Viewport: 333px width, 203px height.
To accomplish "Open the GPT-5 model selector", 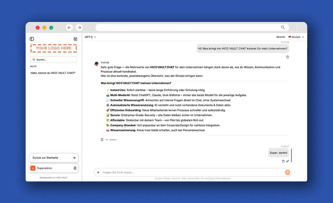I will 89,37.
